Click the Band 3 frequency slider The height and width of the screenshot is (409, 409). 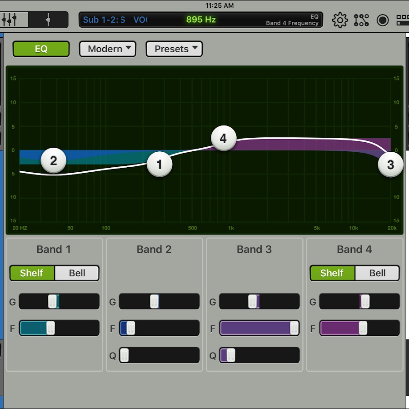coord(259,328)
